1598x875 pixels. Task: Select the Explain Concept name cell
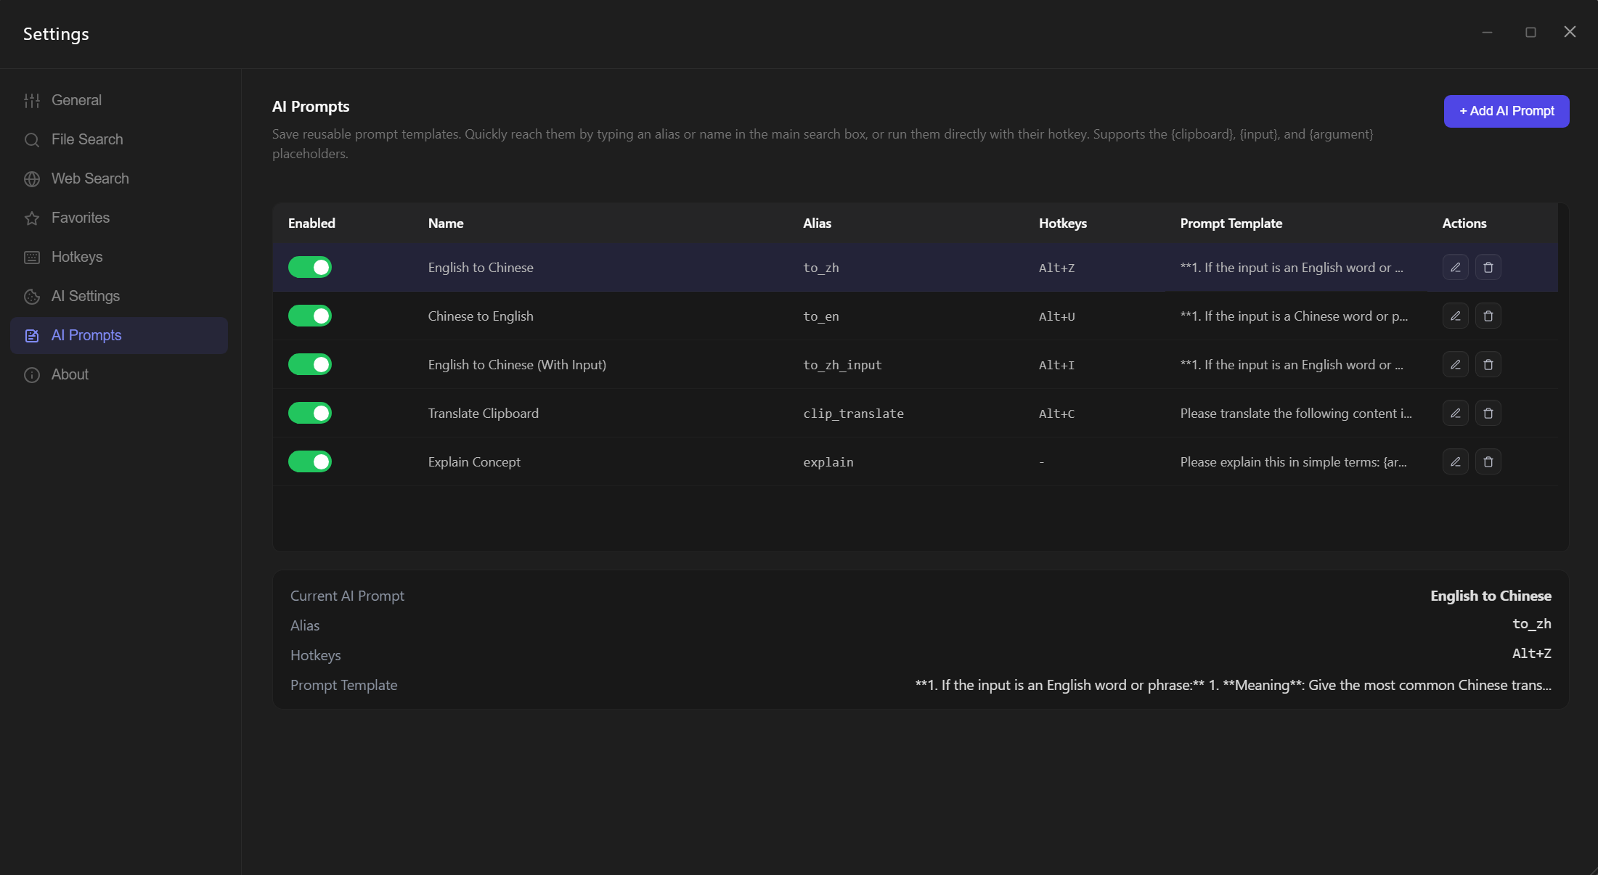pyautogui.click(x=474, y=462)
